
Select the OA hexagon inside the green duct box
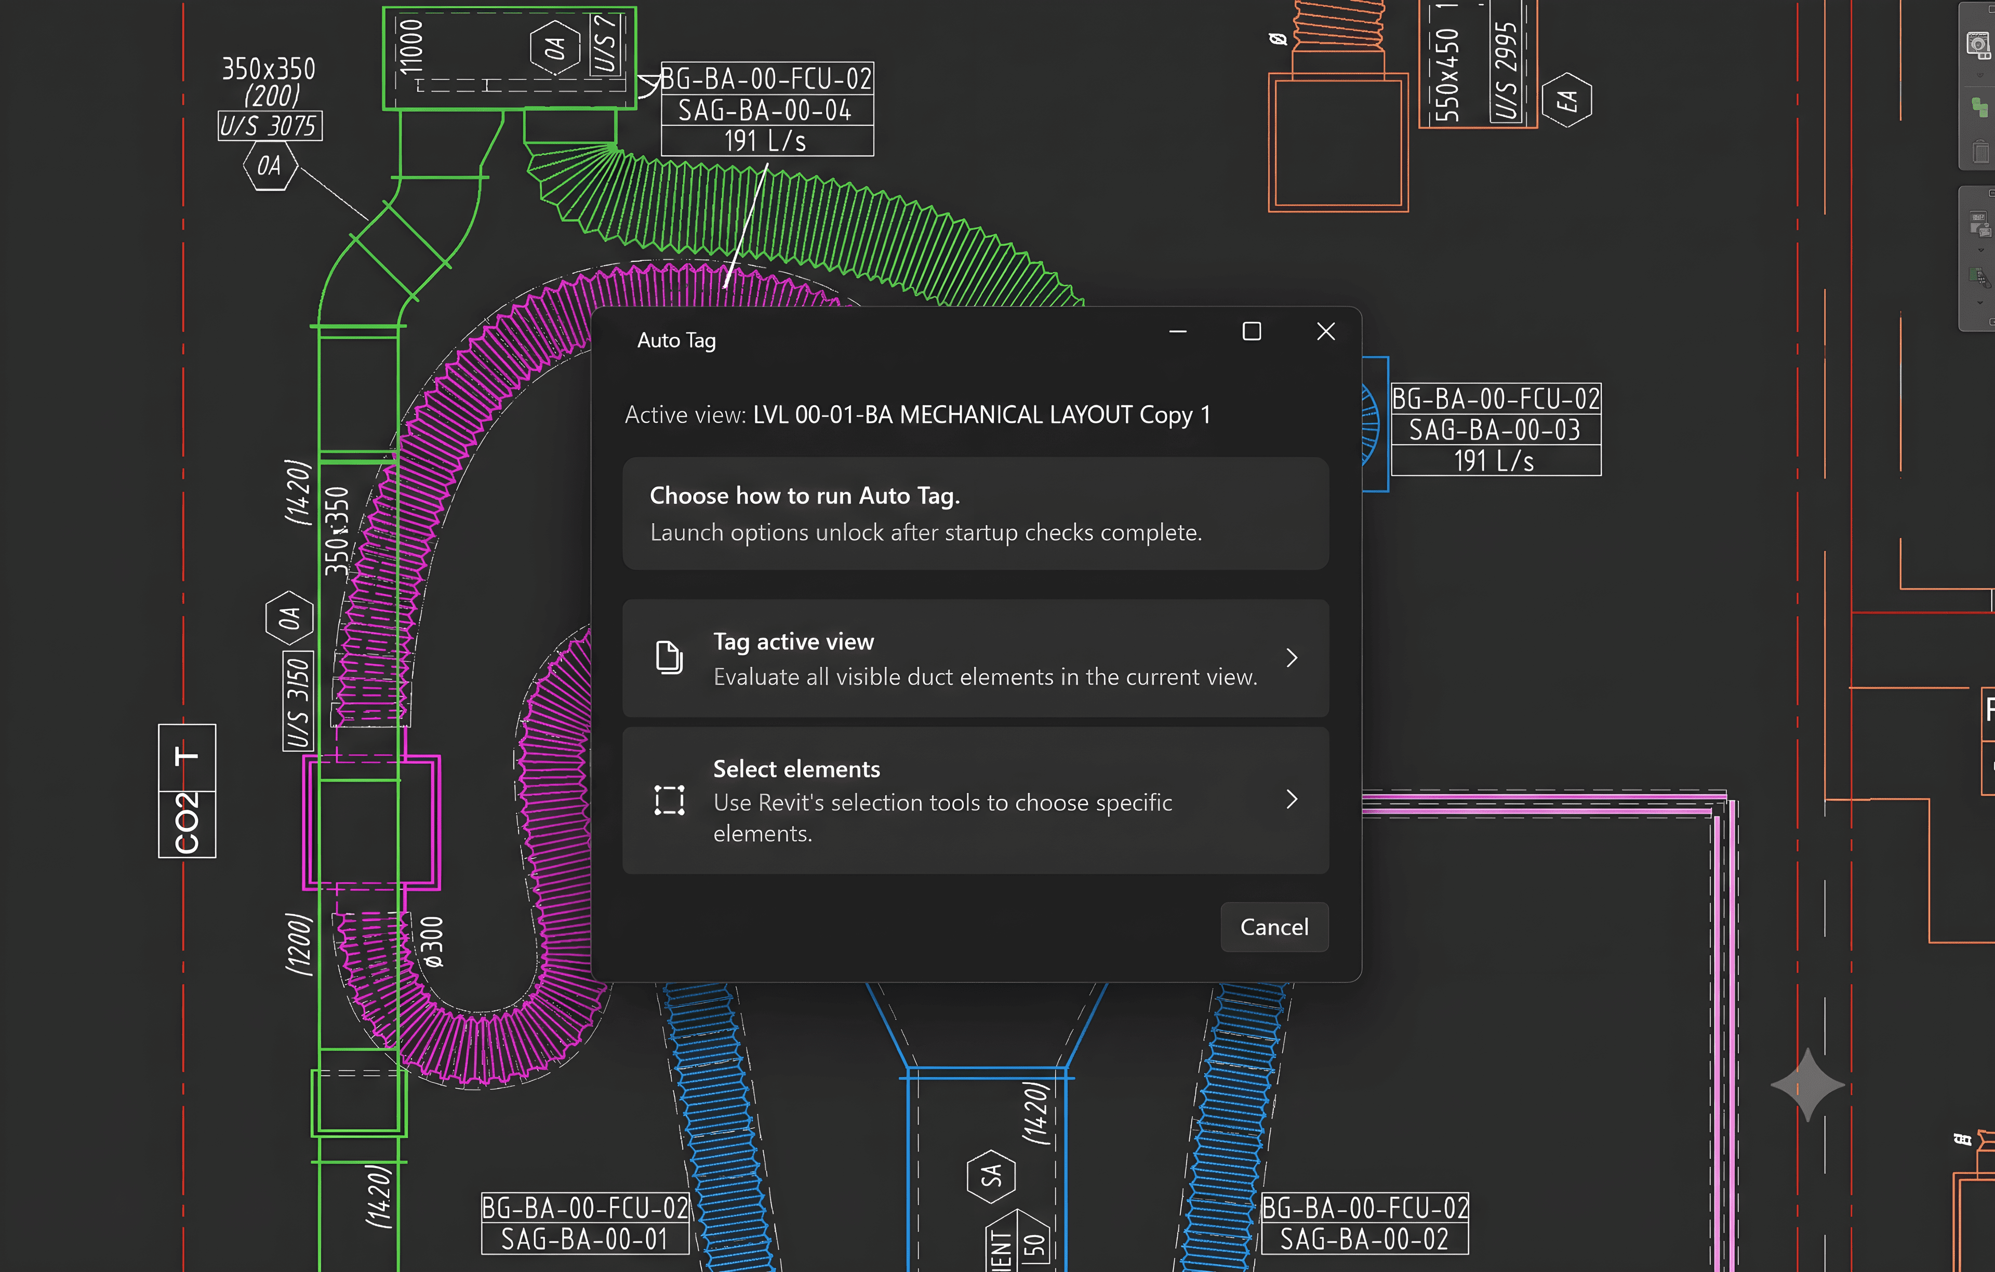click(x=554, y=48)
